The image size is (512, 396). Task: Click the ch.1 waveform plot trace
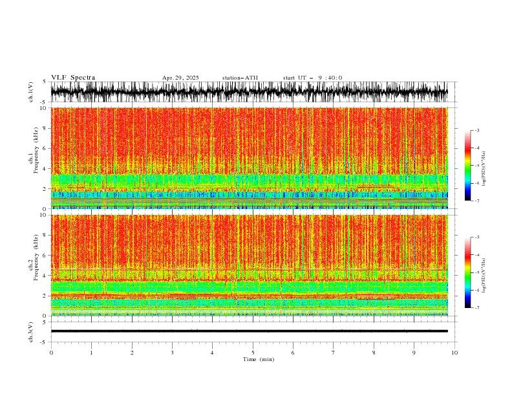(x=249, y=92)
